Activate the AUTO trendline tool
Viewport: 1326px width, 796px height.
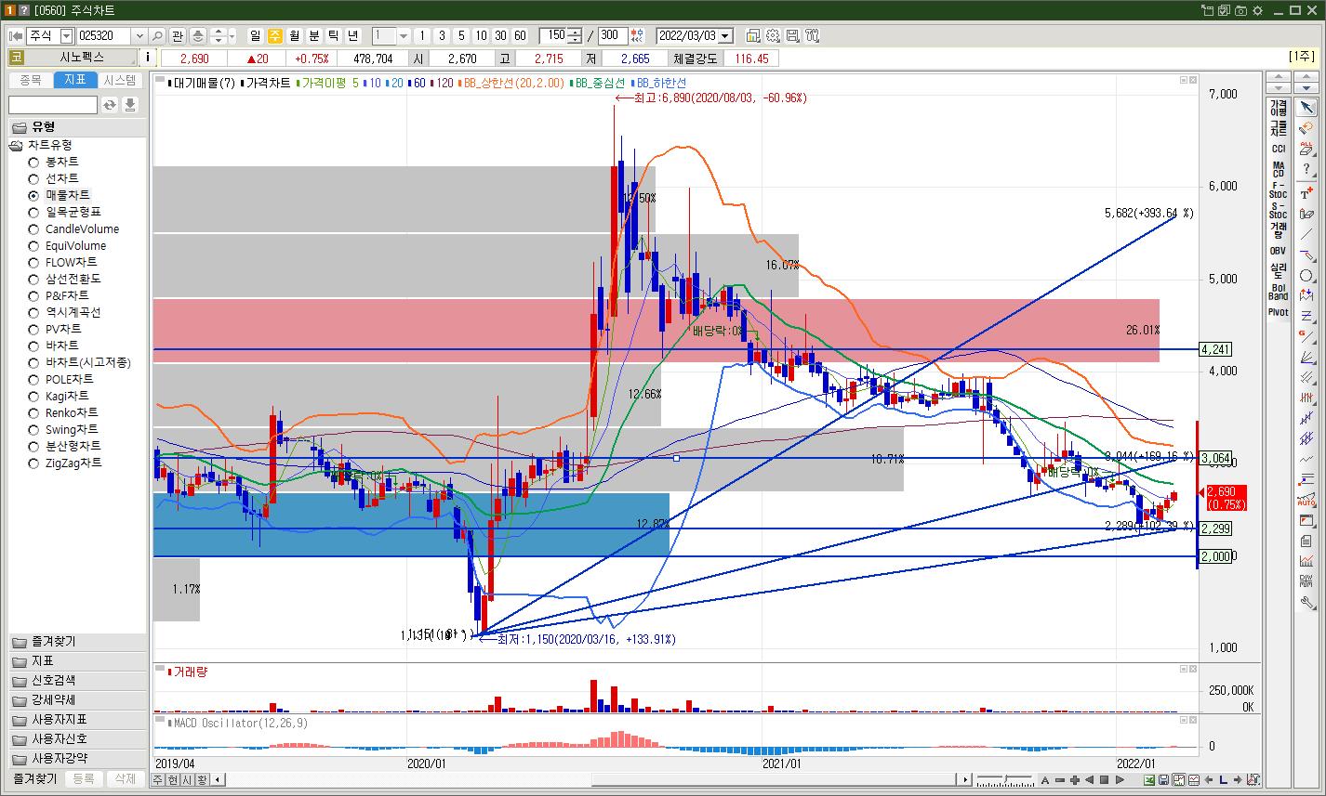(x=1306, y=500)
